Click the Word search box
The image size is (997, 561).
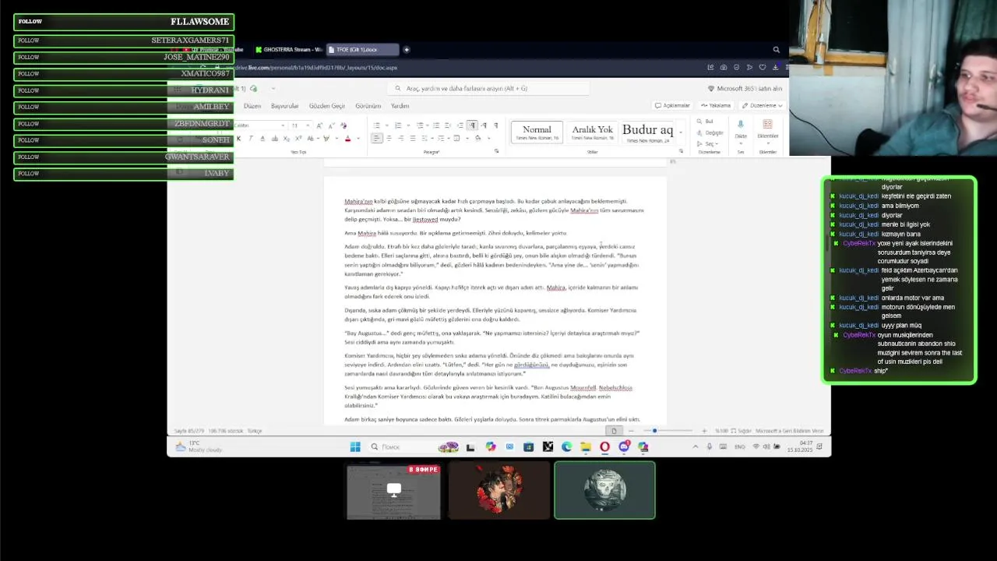pos(491,89)
